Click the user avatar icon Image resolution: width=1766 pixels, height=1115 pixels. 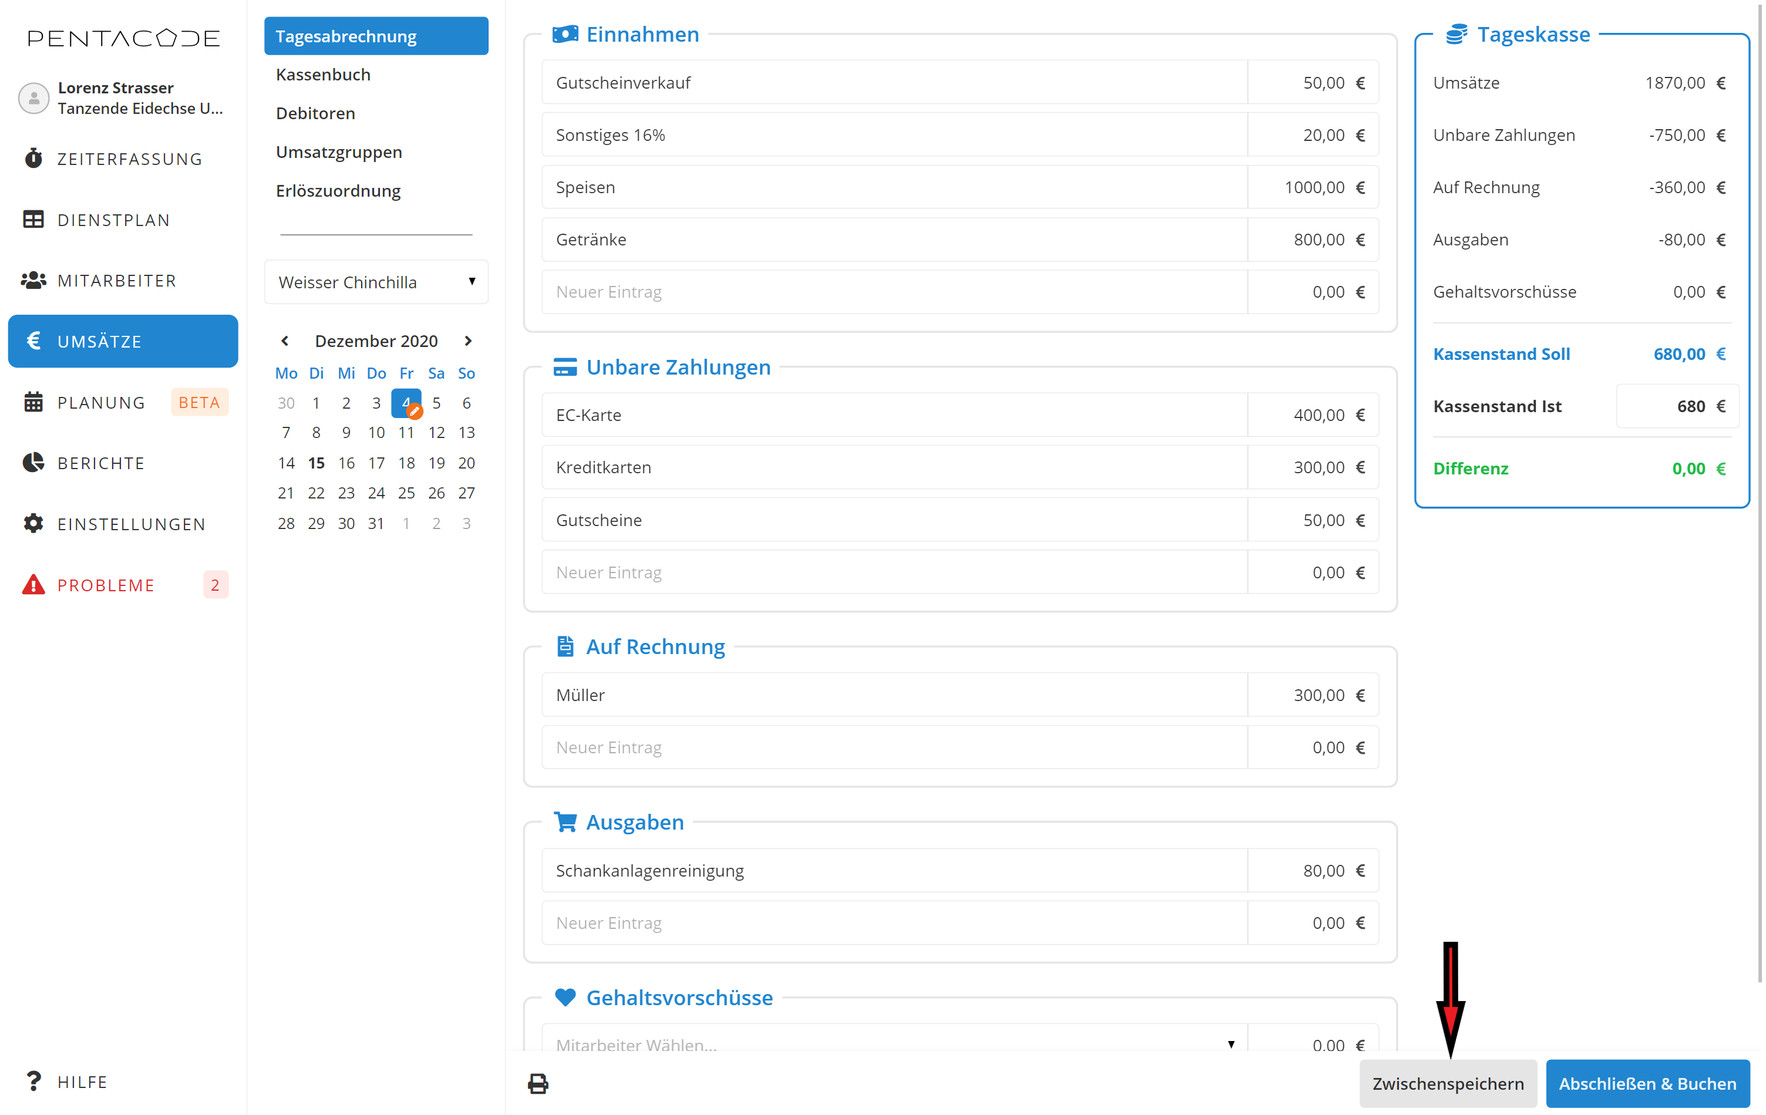(x=33, y=97)
